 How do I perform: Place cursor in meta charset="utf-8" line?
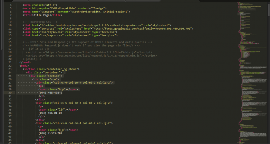tap(40, 5)
